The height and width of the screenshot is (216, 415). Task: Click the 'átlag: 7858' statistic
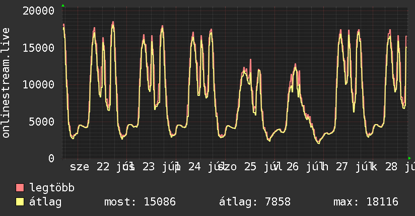[255, 202]
